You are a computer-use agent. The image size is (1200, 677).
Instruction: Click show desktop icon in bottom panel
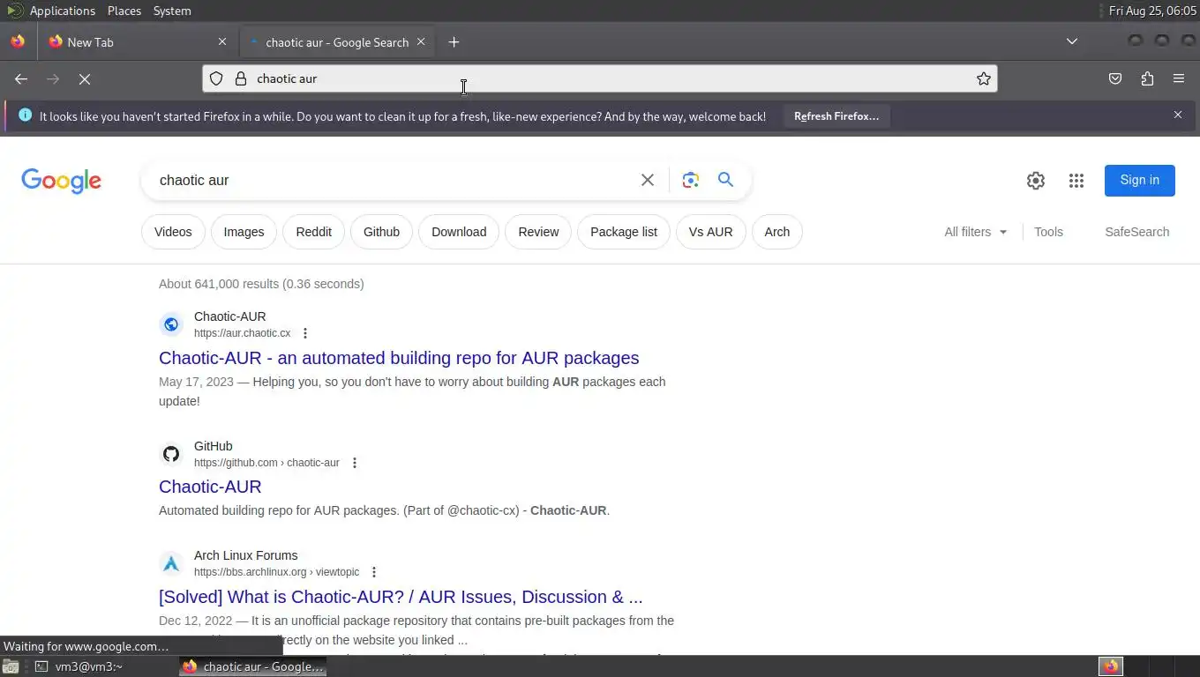pos(11,666)
